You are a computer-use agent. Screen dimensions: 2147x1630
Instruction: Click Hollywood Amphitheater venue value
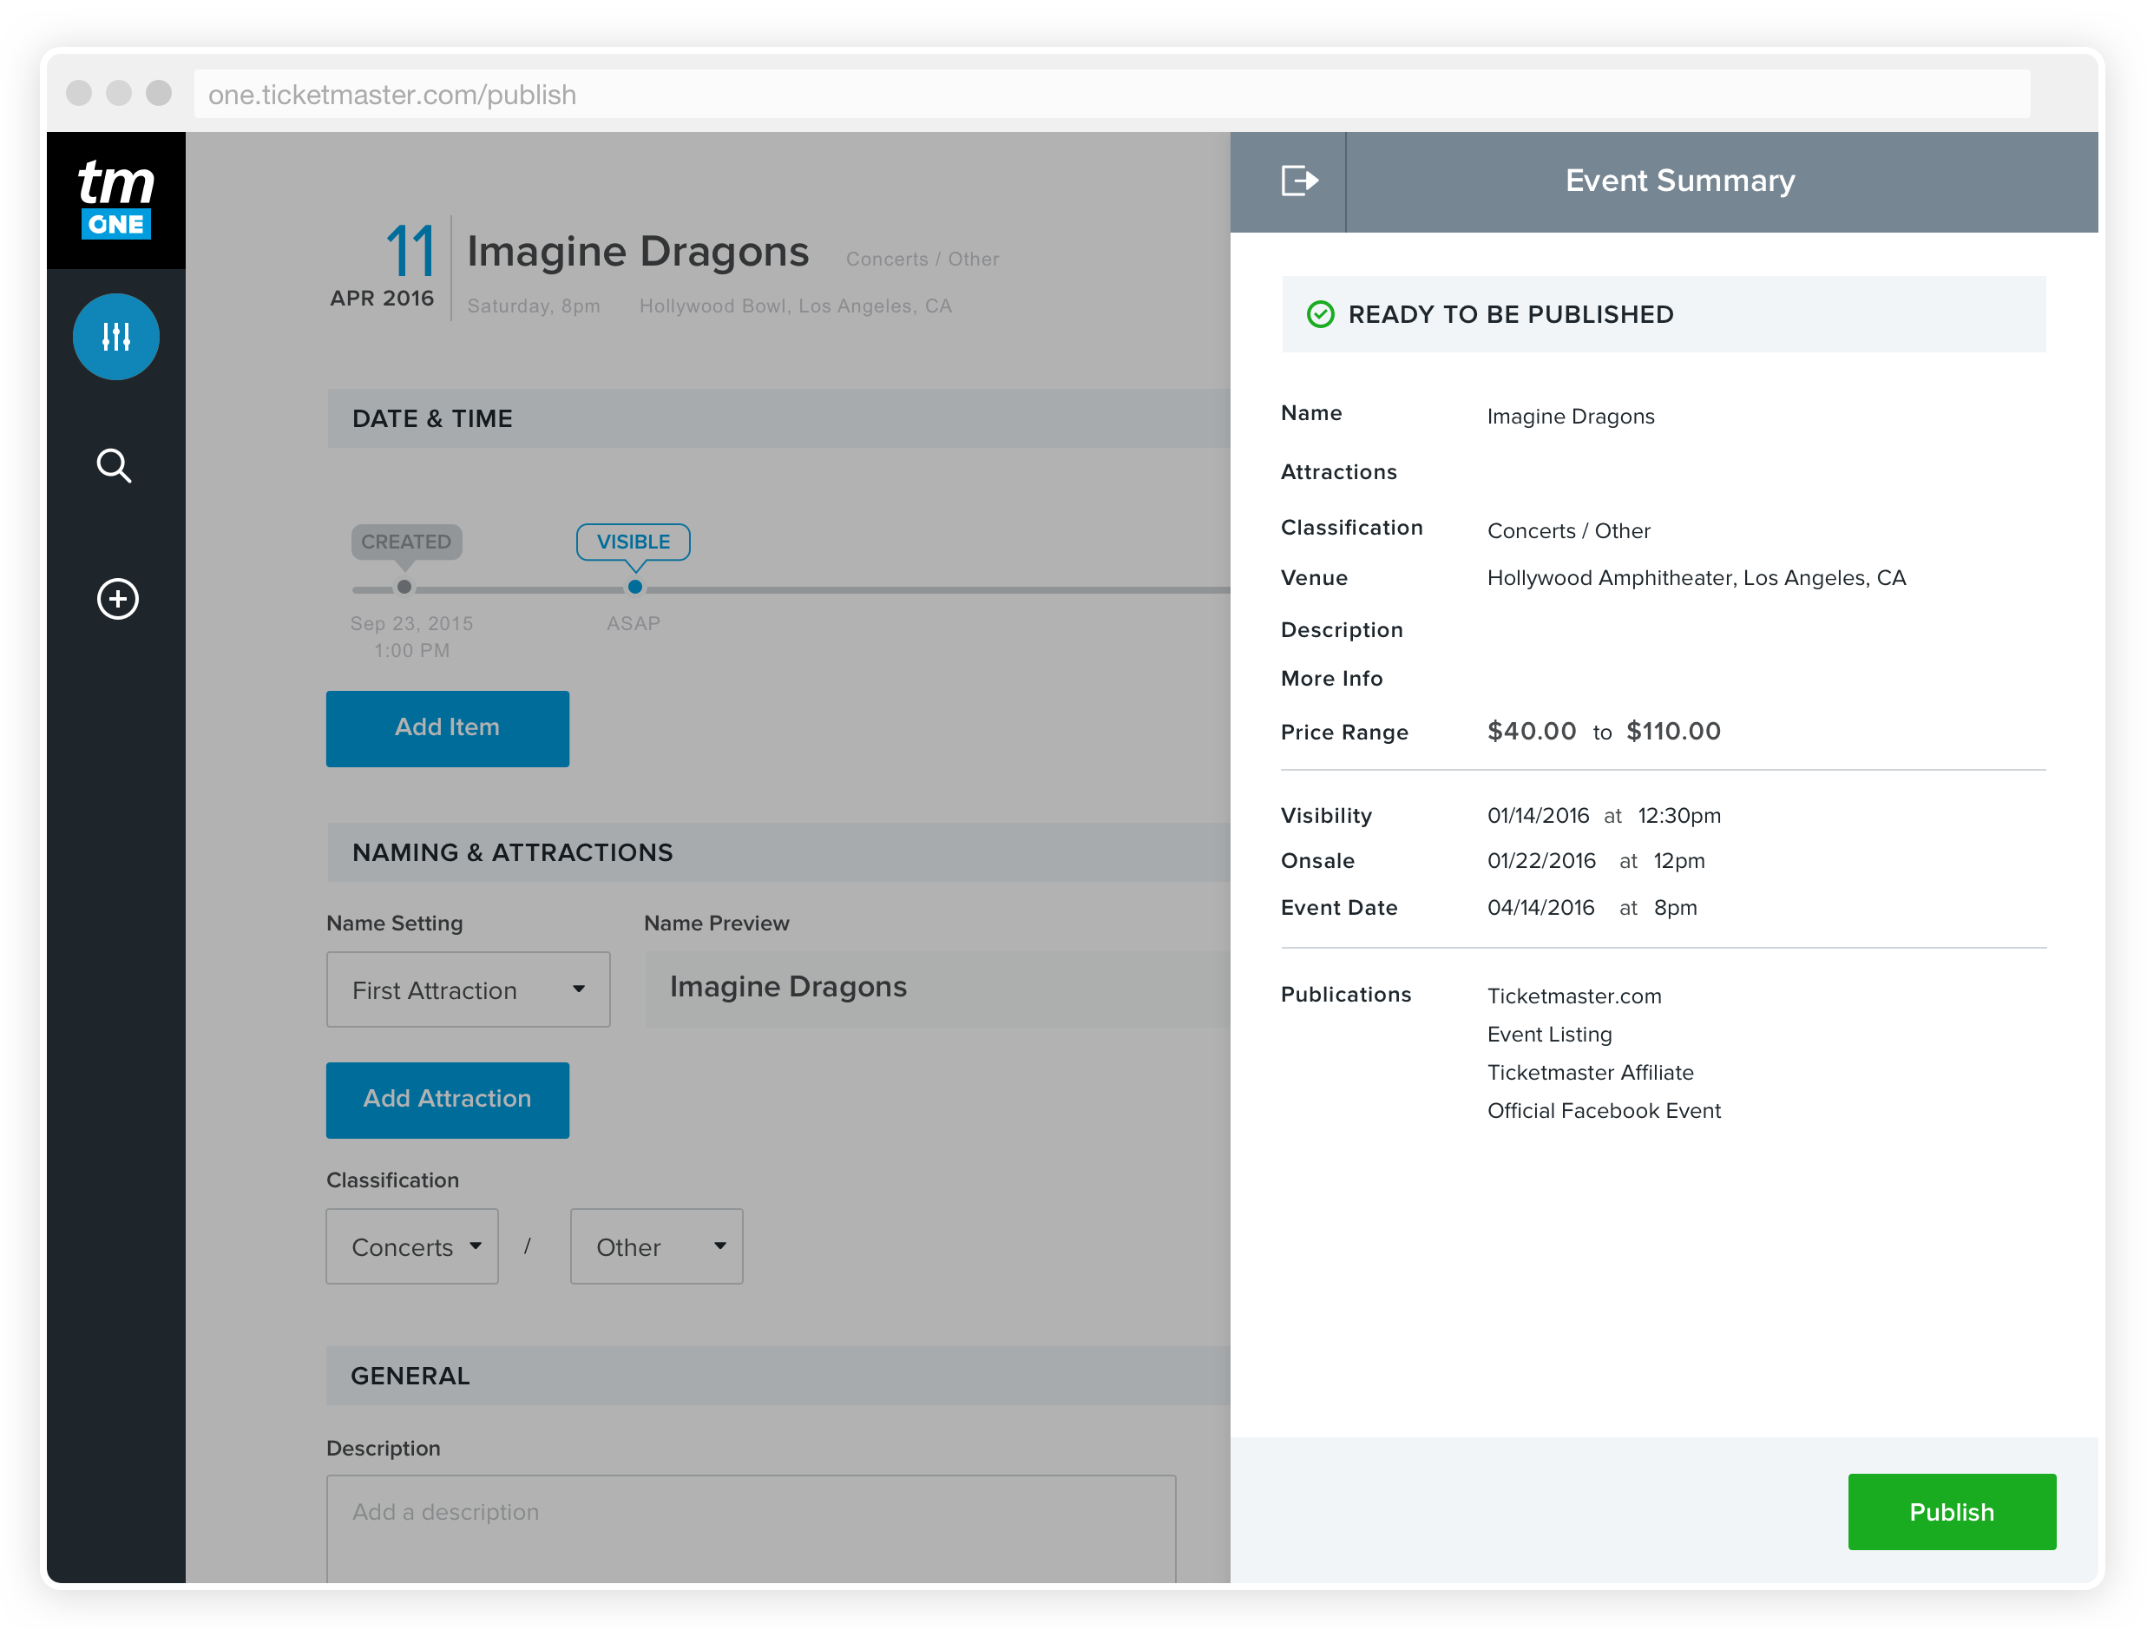(x=1696, y=578)
